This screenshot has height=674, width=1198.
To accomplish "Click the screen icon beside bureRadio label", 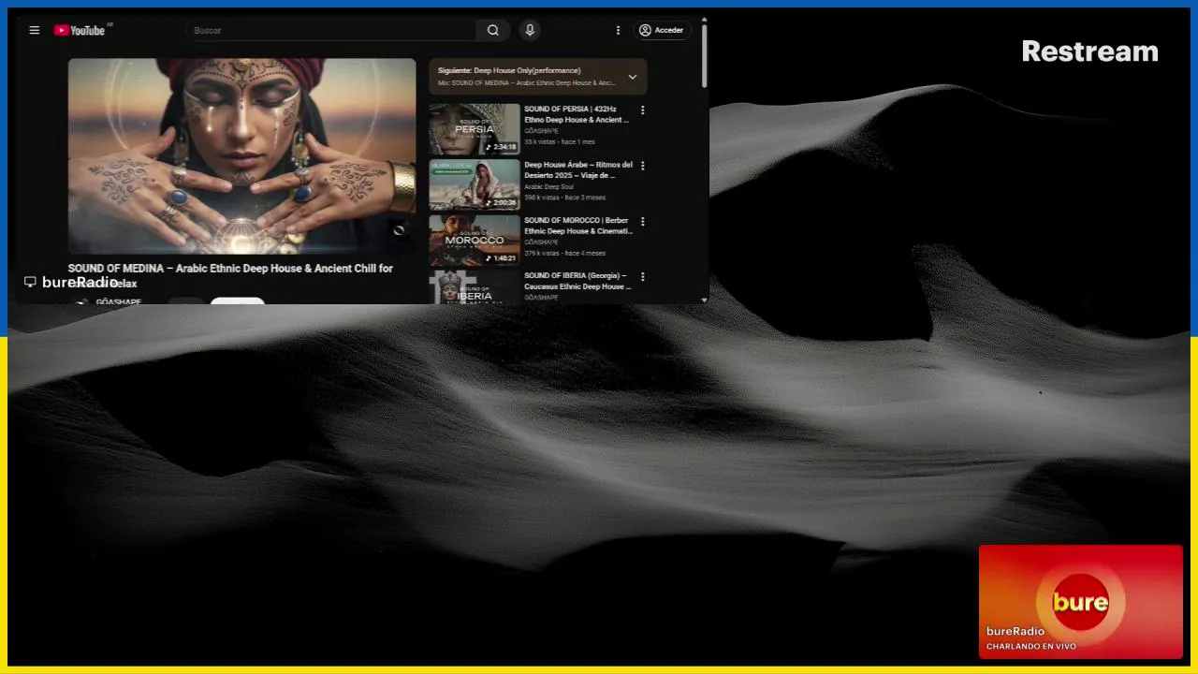I will coord(30,282).
